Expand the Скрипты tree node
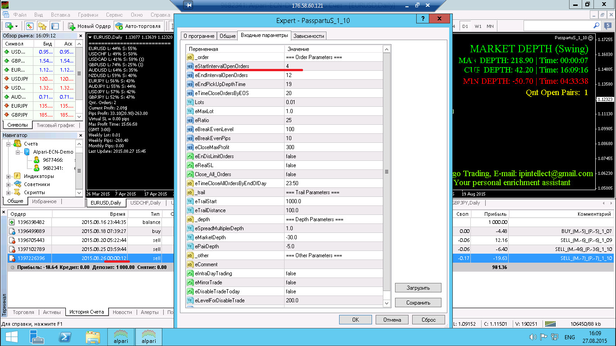Image resolution: width=616 pixels, height=346 pixels. 9,192
